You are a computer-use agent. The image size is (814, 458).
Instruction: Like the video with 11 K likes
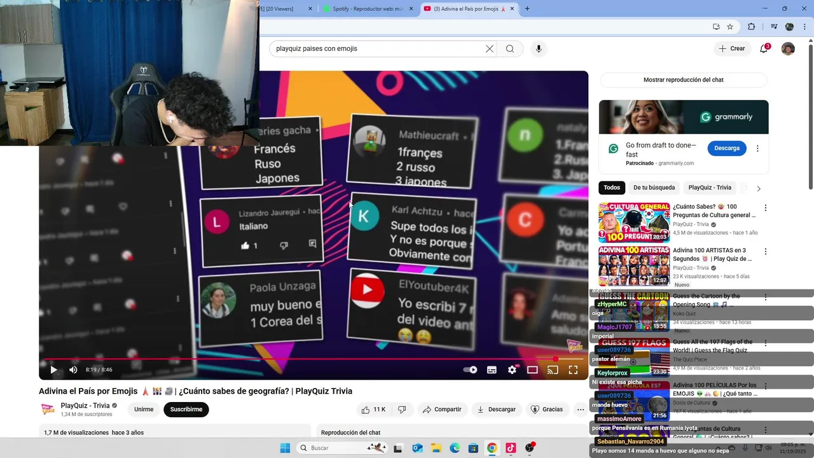point(373,410)
